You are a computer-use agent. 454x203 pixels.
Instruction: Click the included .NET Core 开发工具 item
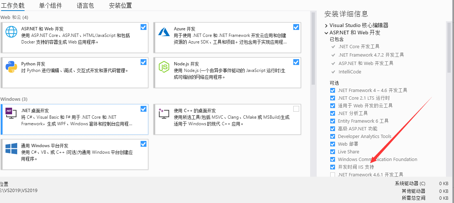359,46
